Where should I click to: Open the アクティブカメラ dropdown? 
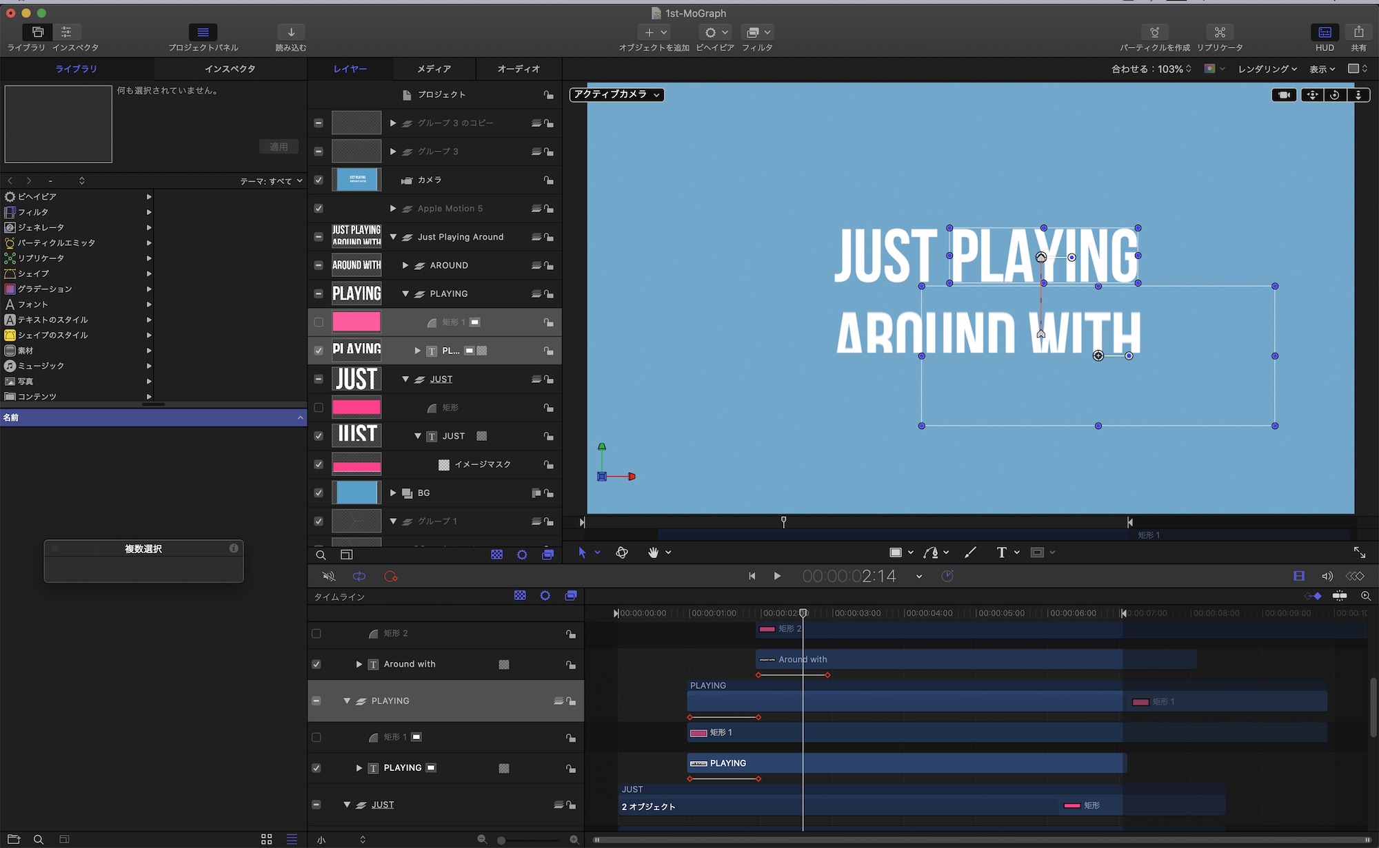(x=617, y=94)
